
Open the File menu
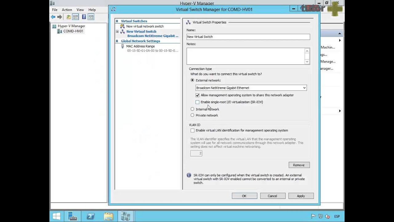click(x=55, y=10)
